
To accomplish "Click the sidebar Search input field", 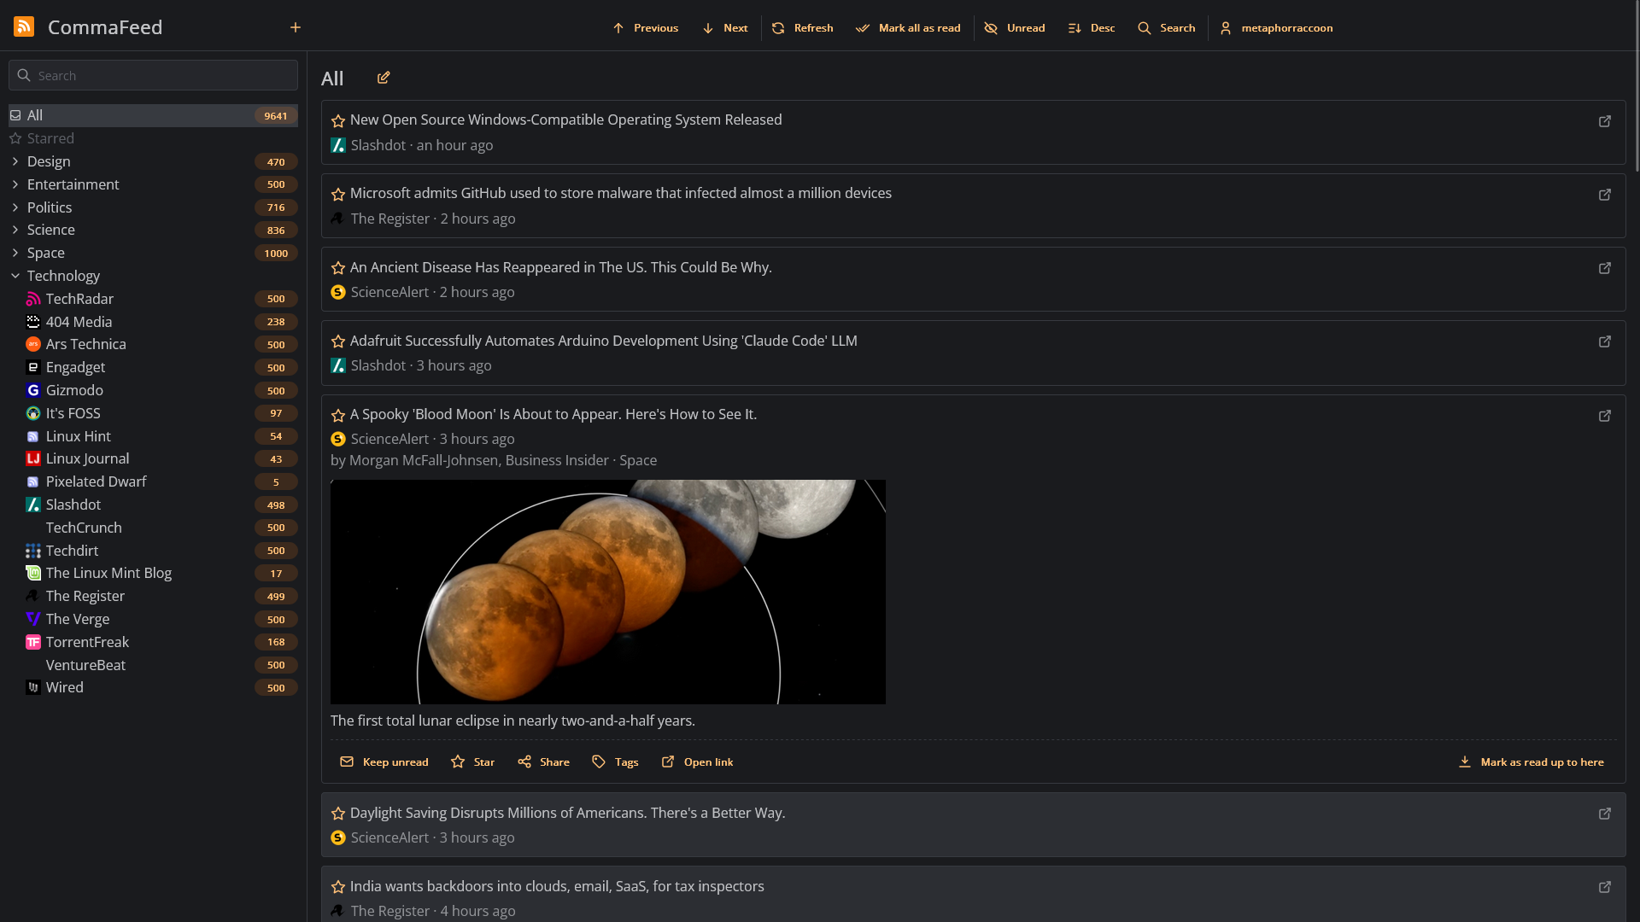I will point(153,75).
